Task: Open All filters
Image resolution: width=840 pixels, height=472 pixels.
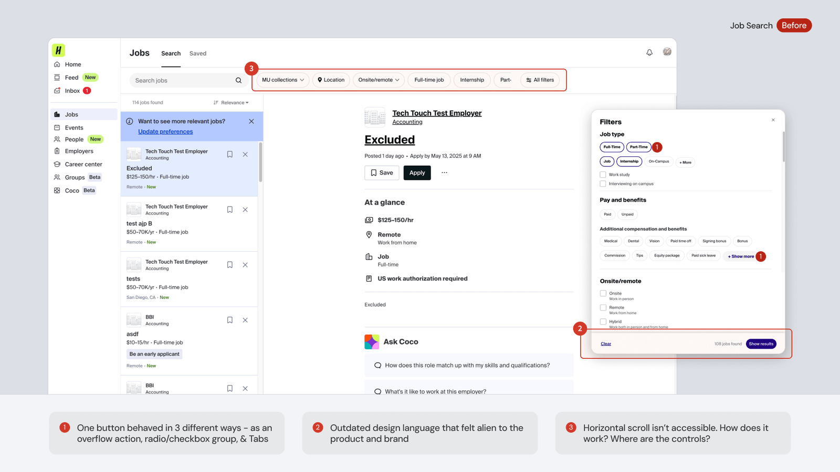Action: pos(540,80)
